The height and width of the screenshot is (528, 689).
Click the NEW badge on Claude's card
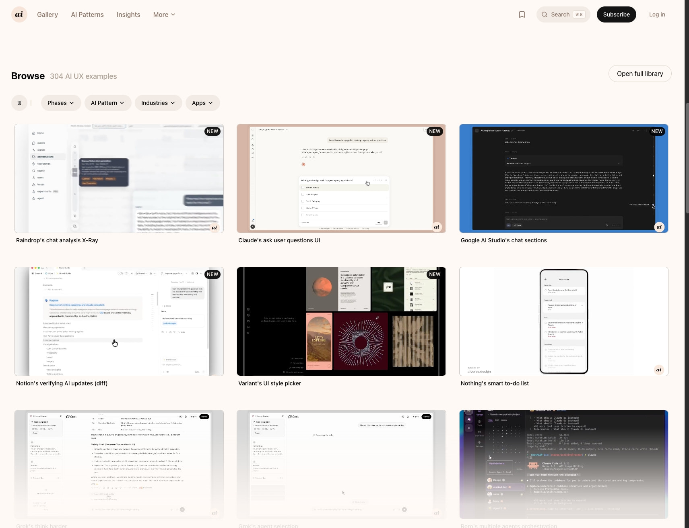435,131
